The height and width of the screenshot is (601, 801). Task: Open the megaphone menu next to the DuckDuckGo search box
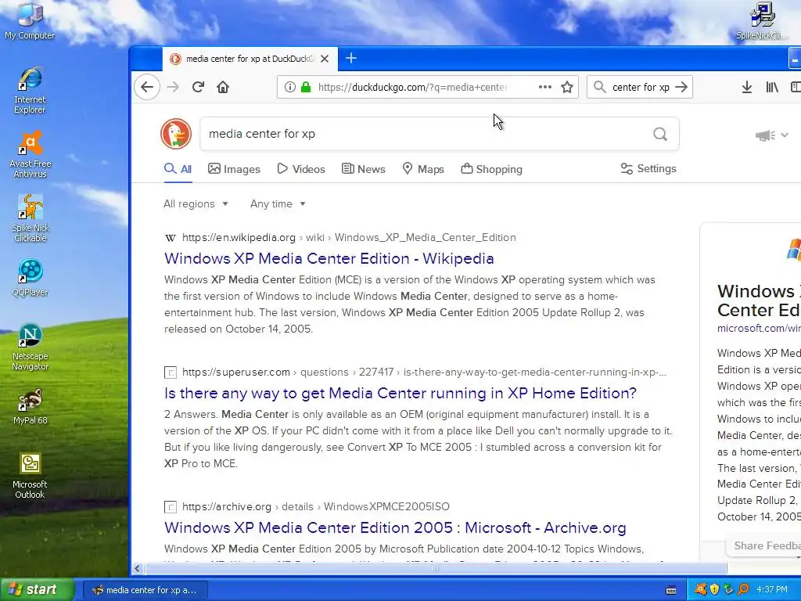[x=771, y=135]
